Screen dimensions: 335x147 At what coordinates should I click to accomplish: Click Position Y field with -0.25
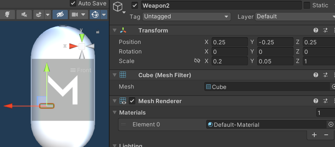(275, 42)
